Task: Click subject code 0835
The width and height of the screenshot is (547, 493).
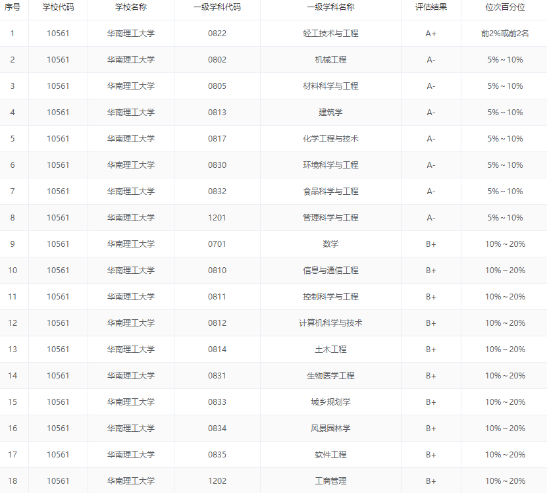Action: pyautogui.click(x=217, y=455)
